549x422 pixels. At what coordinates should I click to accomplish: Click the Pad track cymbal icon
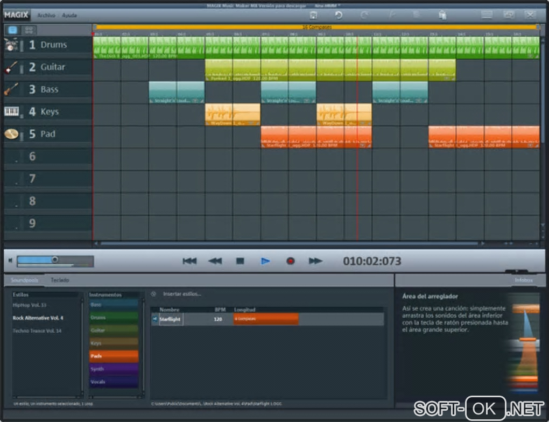tap(11, 134)
